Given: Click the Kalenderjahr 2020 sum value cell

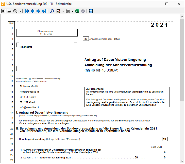Looking at the screenshot, I should [x=156, y=152].
